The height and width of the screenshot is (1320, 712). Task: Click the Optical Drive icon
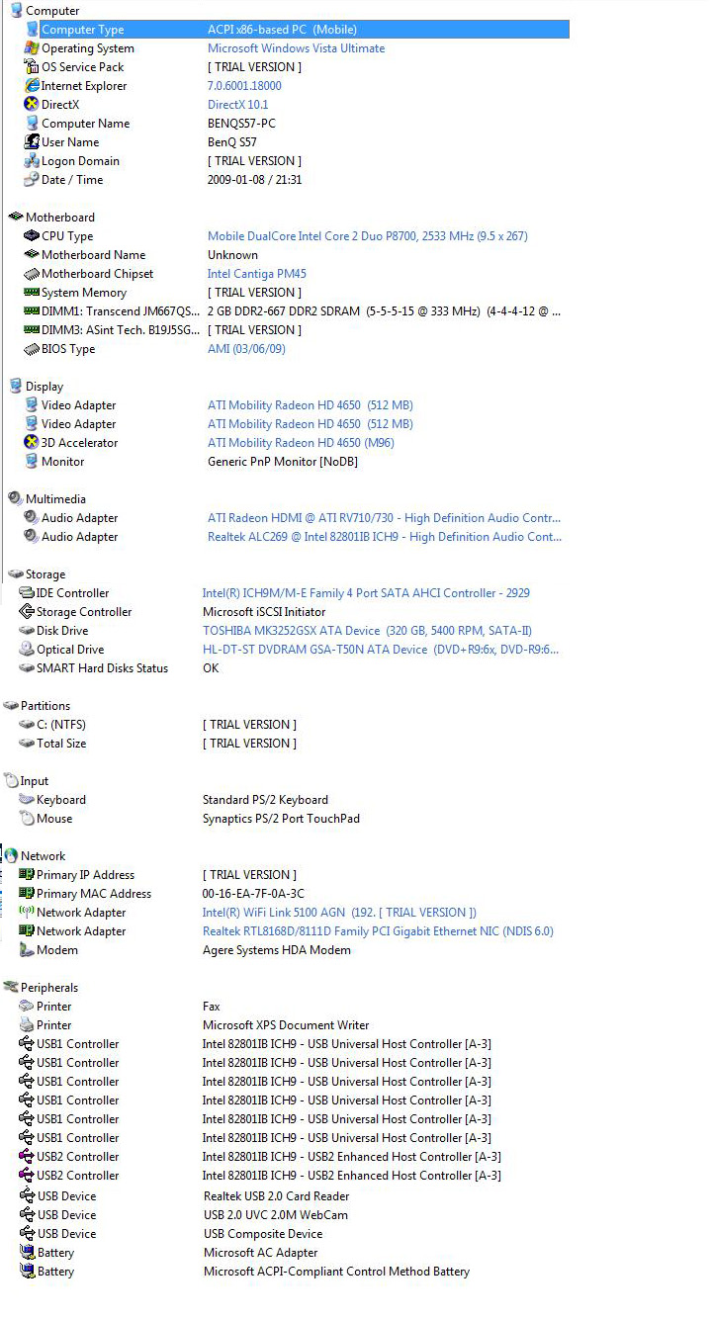27,650
